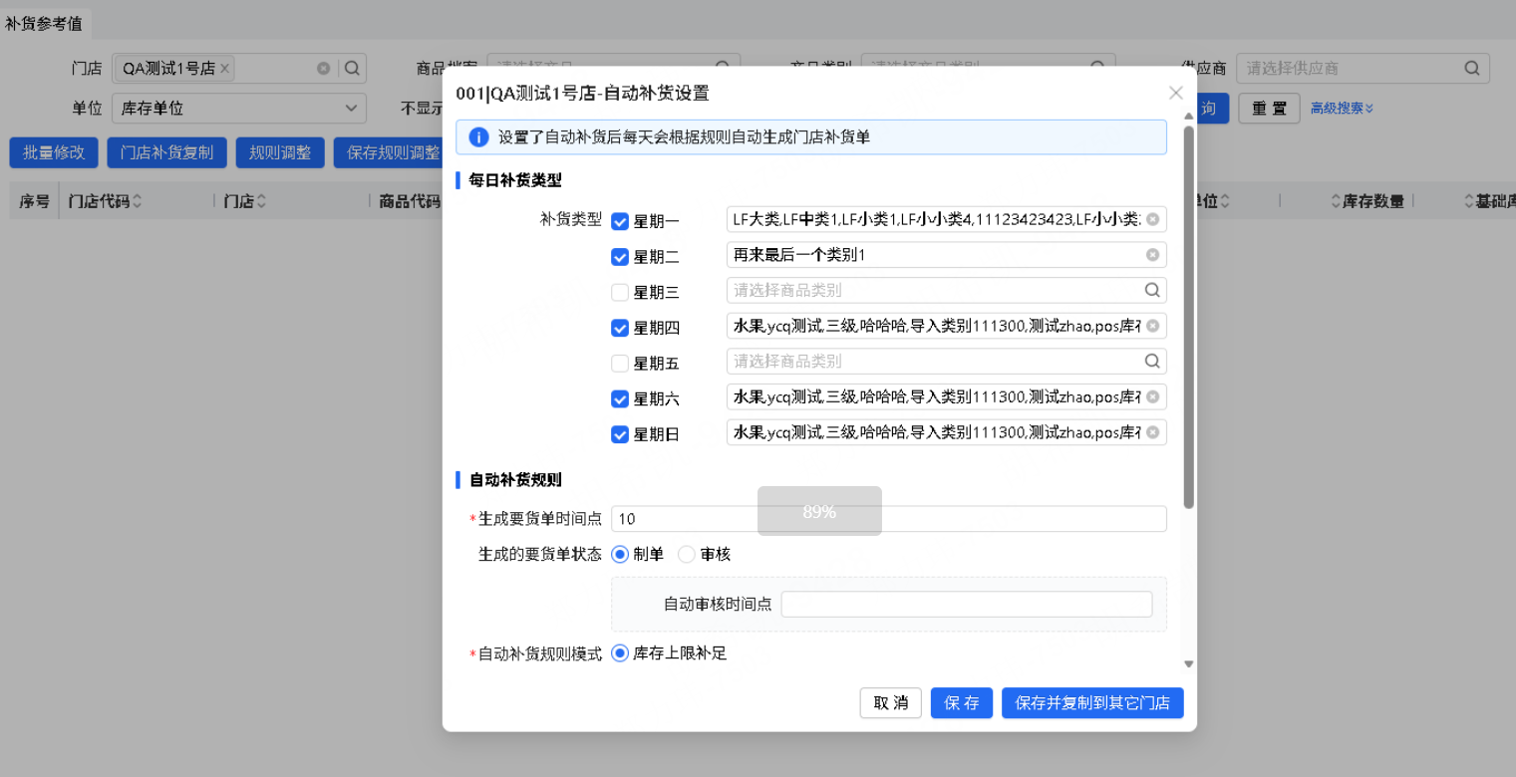Close the 自动补货设置 dialog
The image size is (1516, 777).
pyautogui.click(x=1176, y=93)
